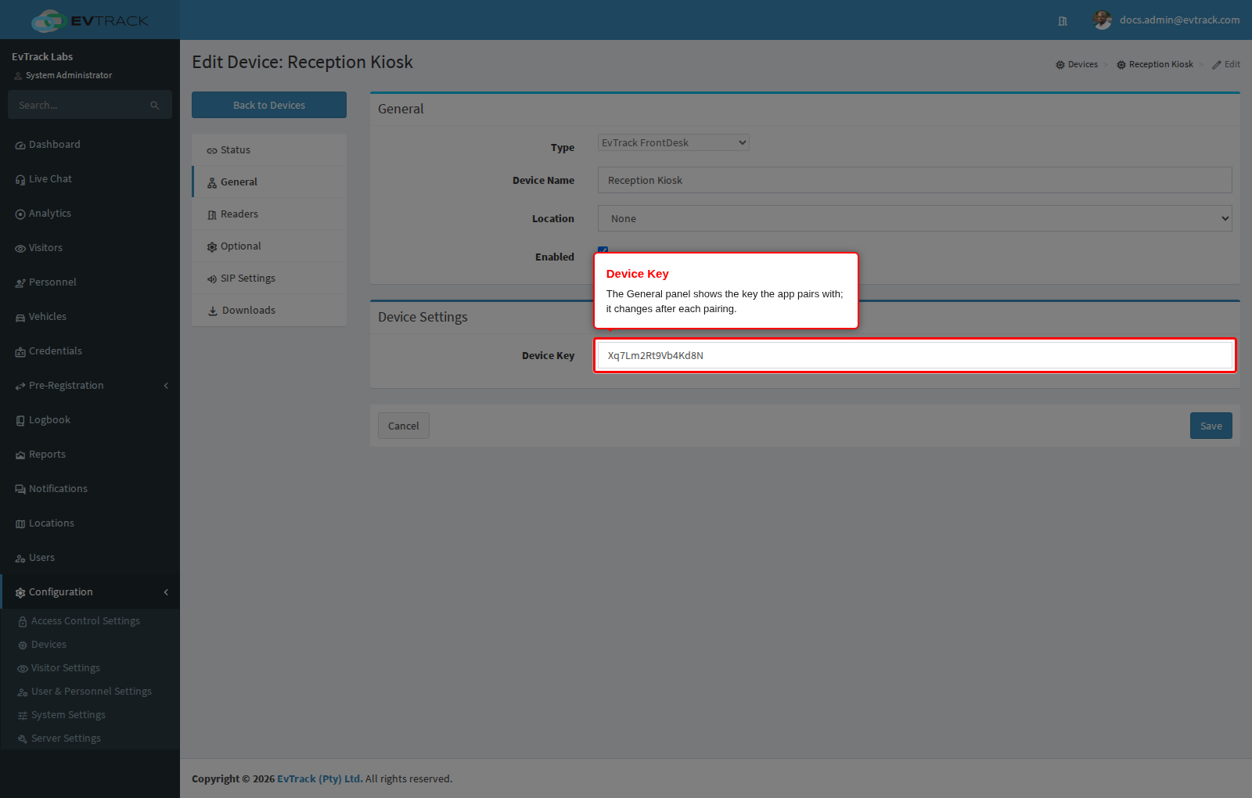Viewport: 1252px width, 798px height.
Task: Click the Device Key input field
Action: tap(915, 355)
